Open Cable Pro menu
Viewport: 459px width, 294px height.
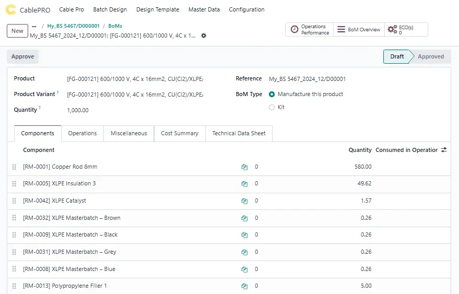[x=72, y=10]
